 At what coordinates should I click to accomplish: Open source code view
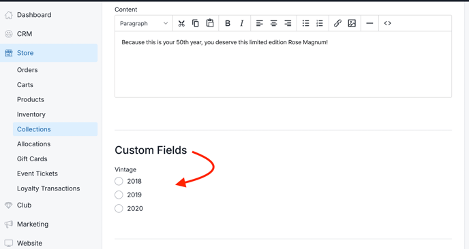[387, 23]
